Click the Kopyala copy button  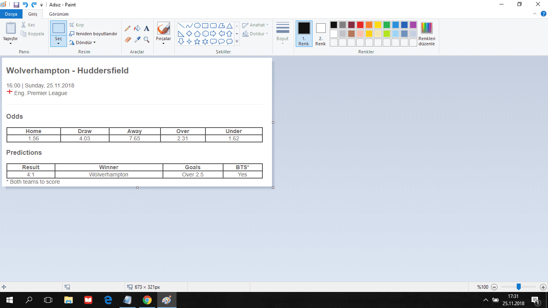(x=32, y=34)
